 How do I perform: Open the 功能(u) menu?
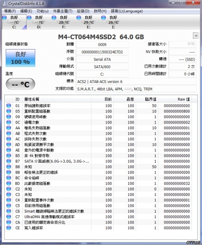point(43,11)
